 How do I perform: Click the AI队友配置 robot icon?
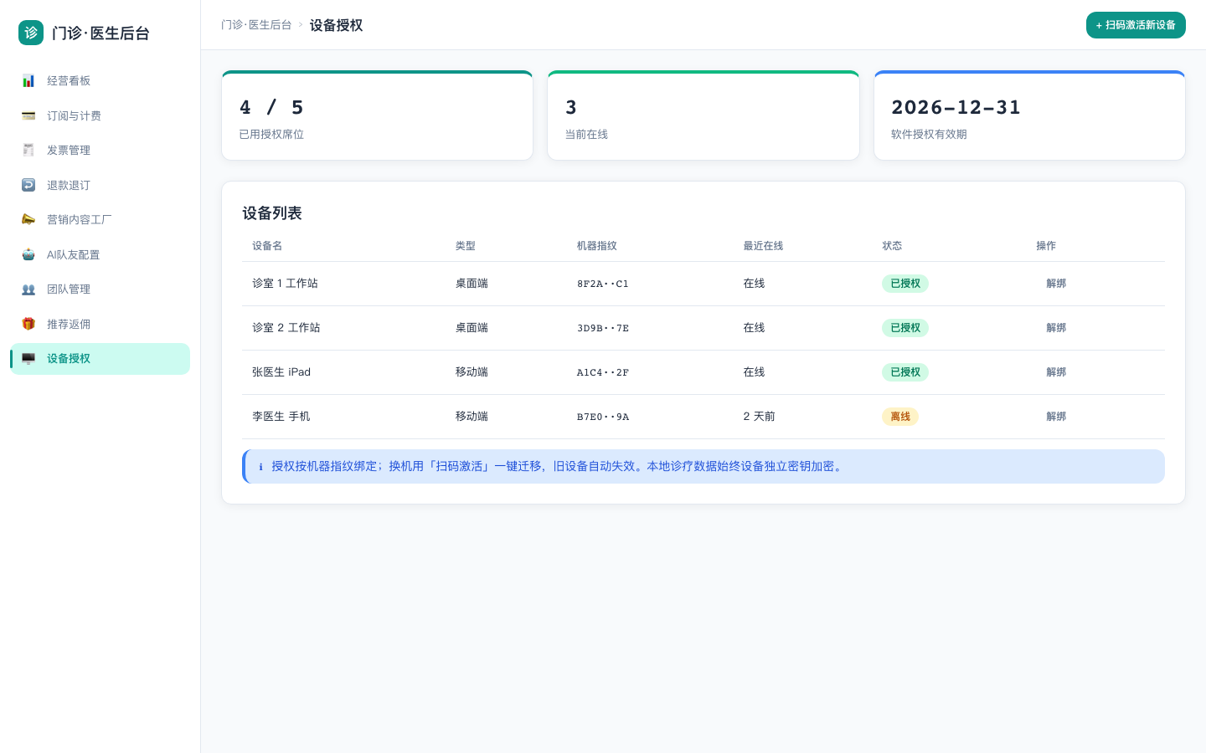click(x=28, y=254)
